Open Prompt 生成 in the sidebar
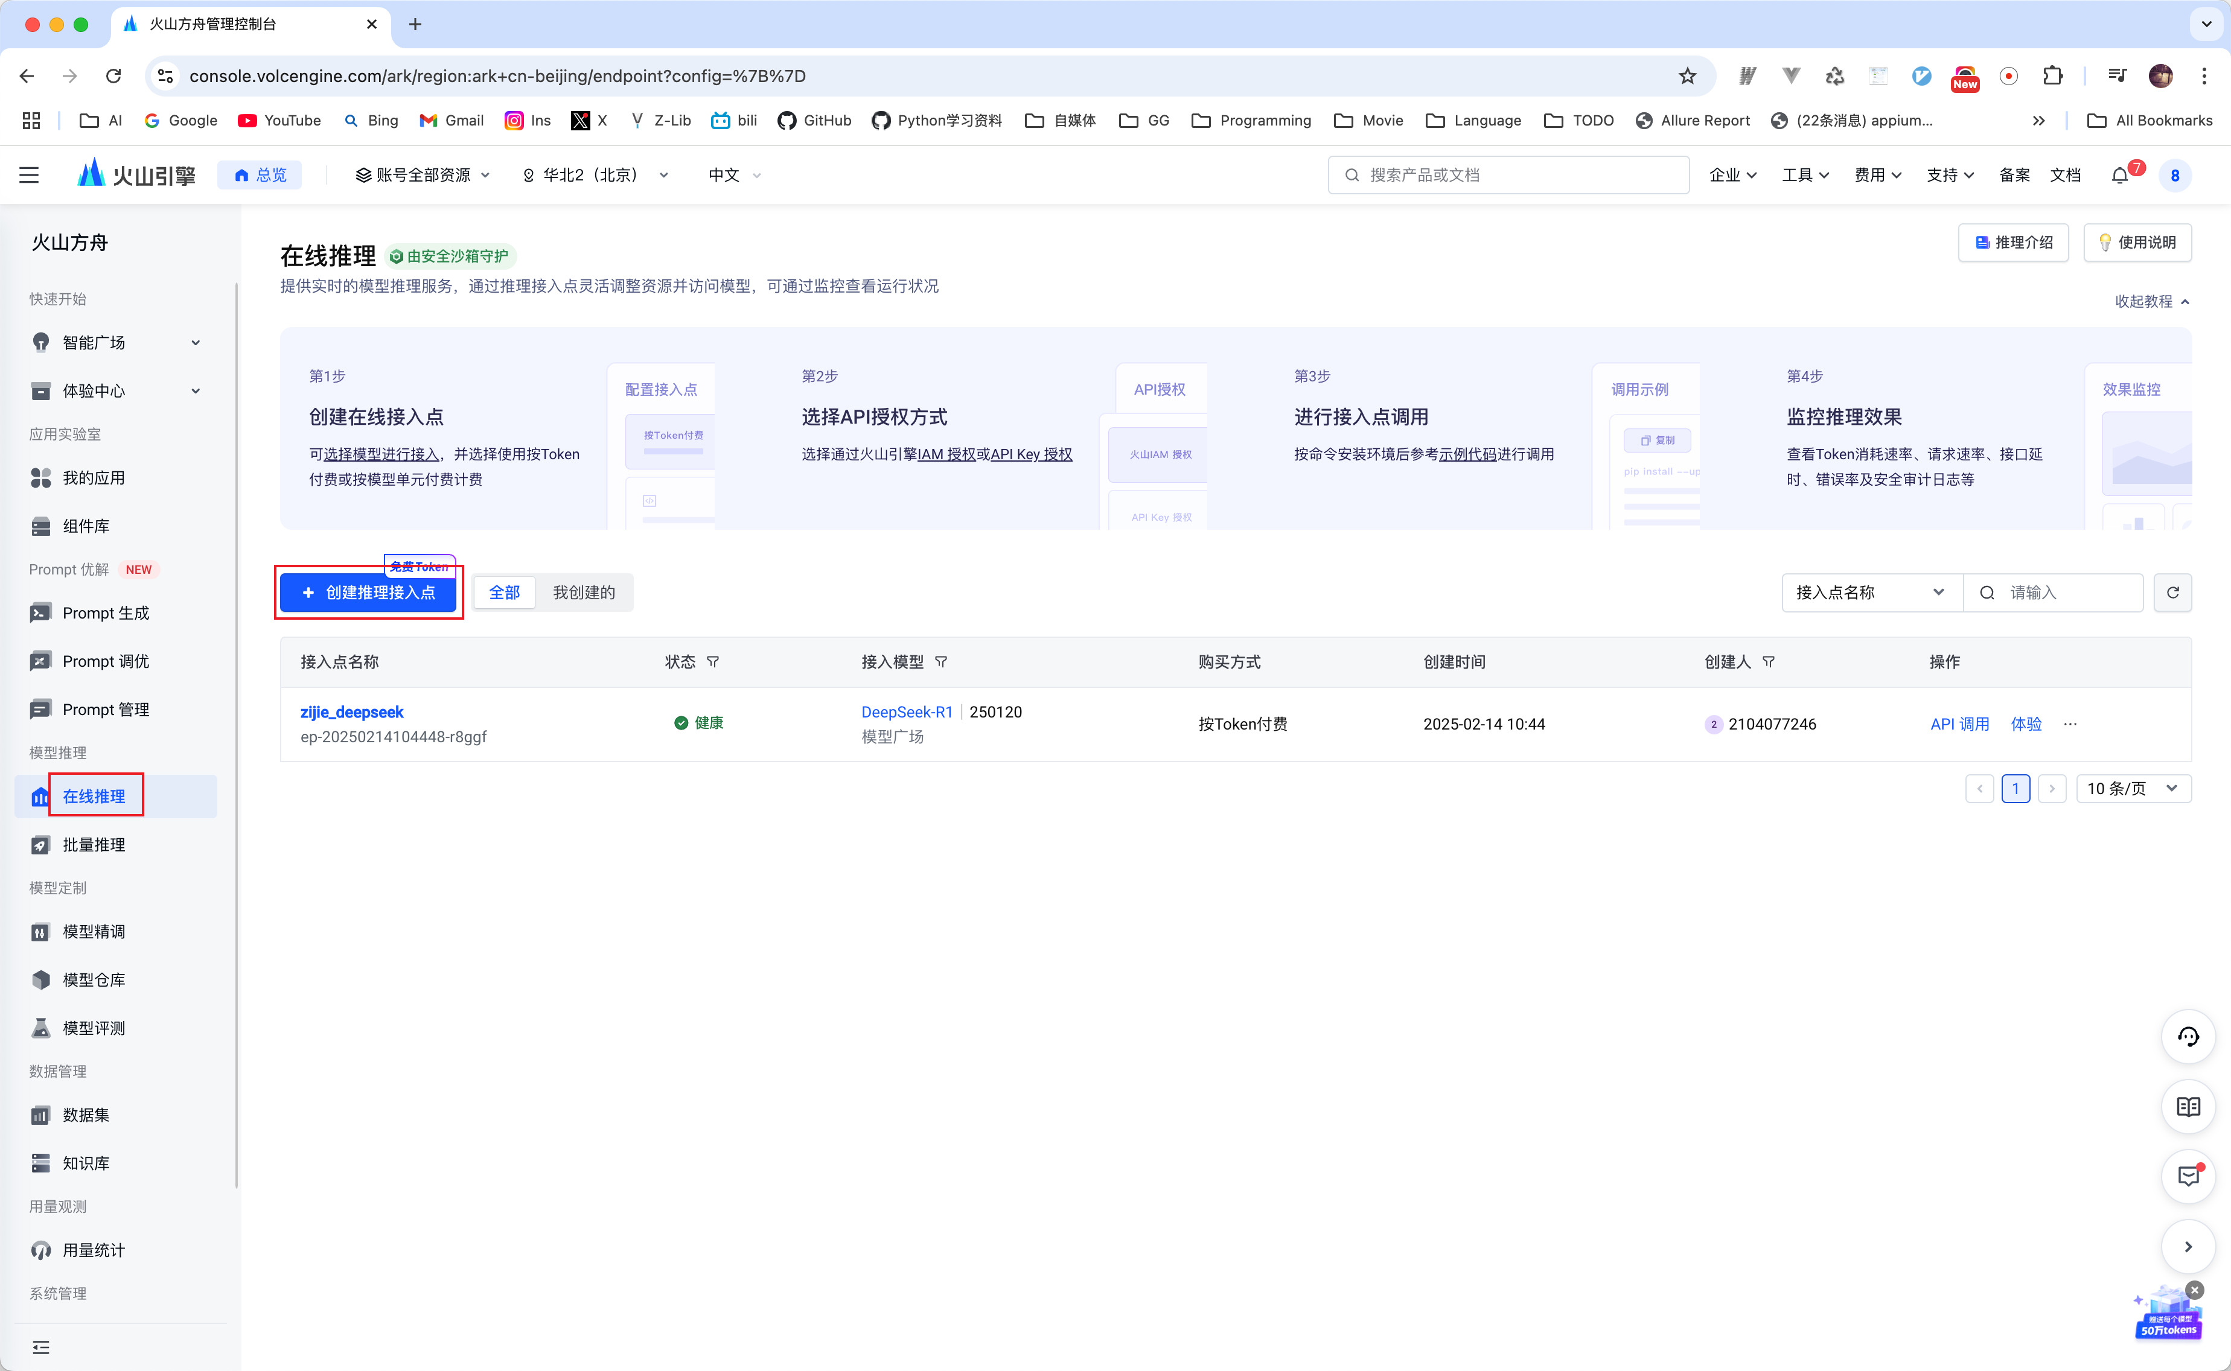 [115, 613]
